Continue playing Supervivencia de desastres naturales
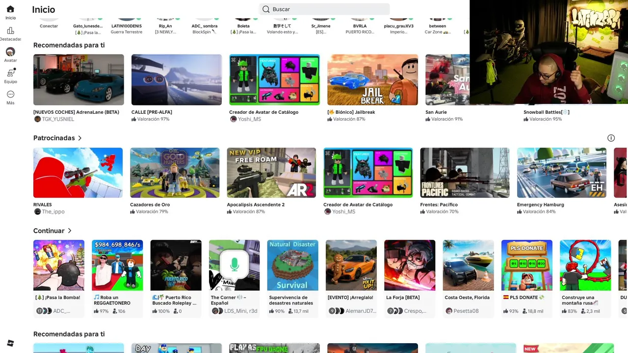 pyautogui.click(x=293, y=265)
